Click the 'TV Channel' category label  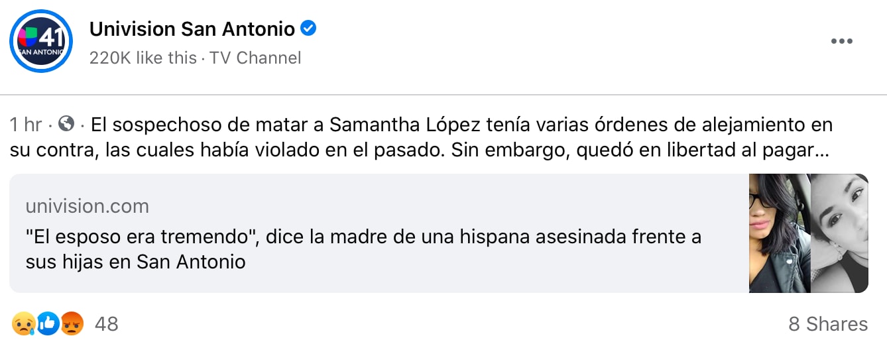click(255, 58)
